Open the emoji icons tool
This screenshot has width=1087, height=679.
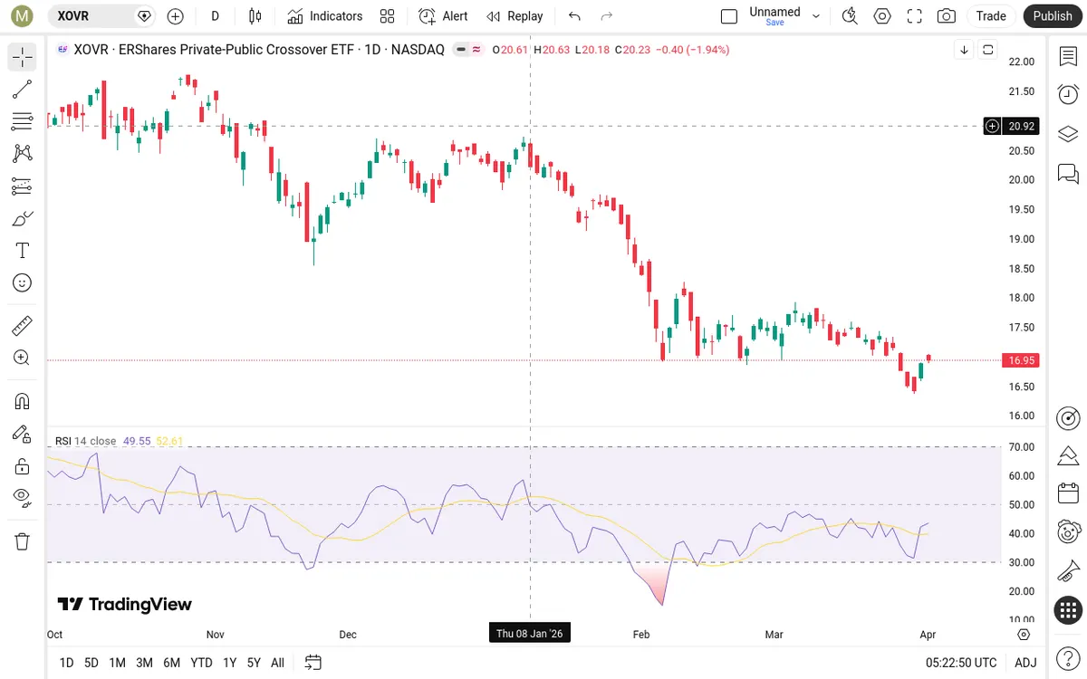click(23, 283)
